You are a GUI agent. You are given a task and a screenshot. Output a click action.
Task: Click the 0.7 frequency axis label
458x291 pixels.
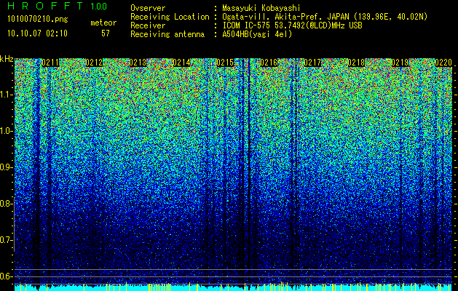(6, 240)
